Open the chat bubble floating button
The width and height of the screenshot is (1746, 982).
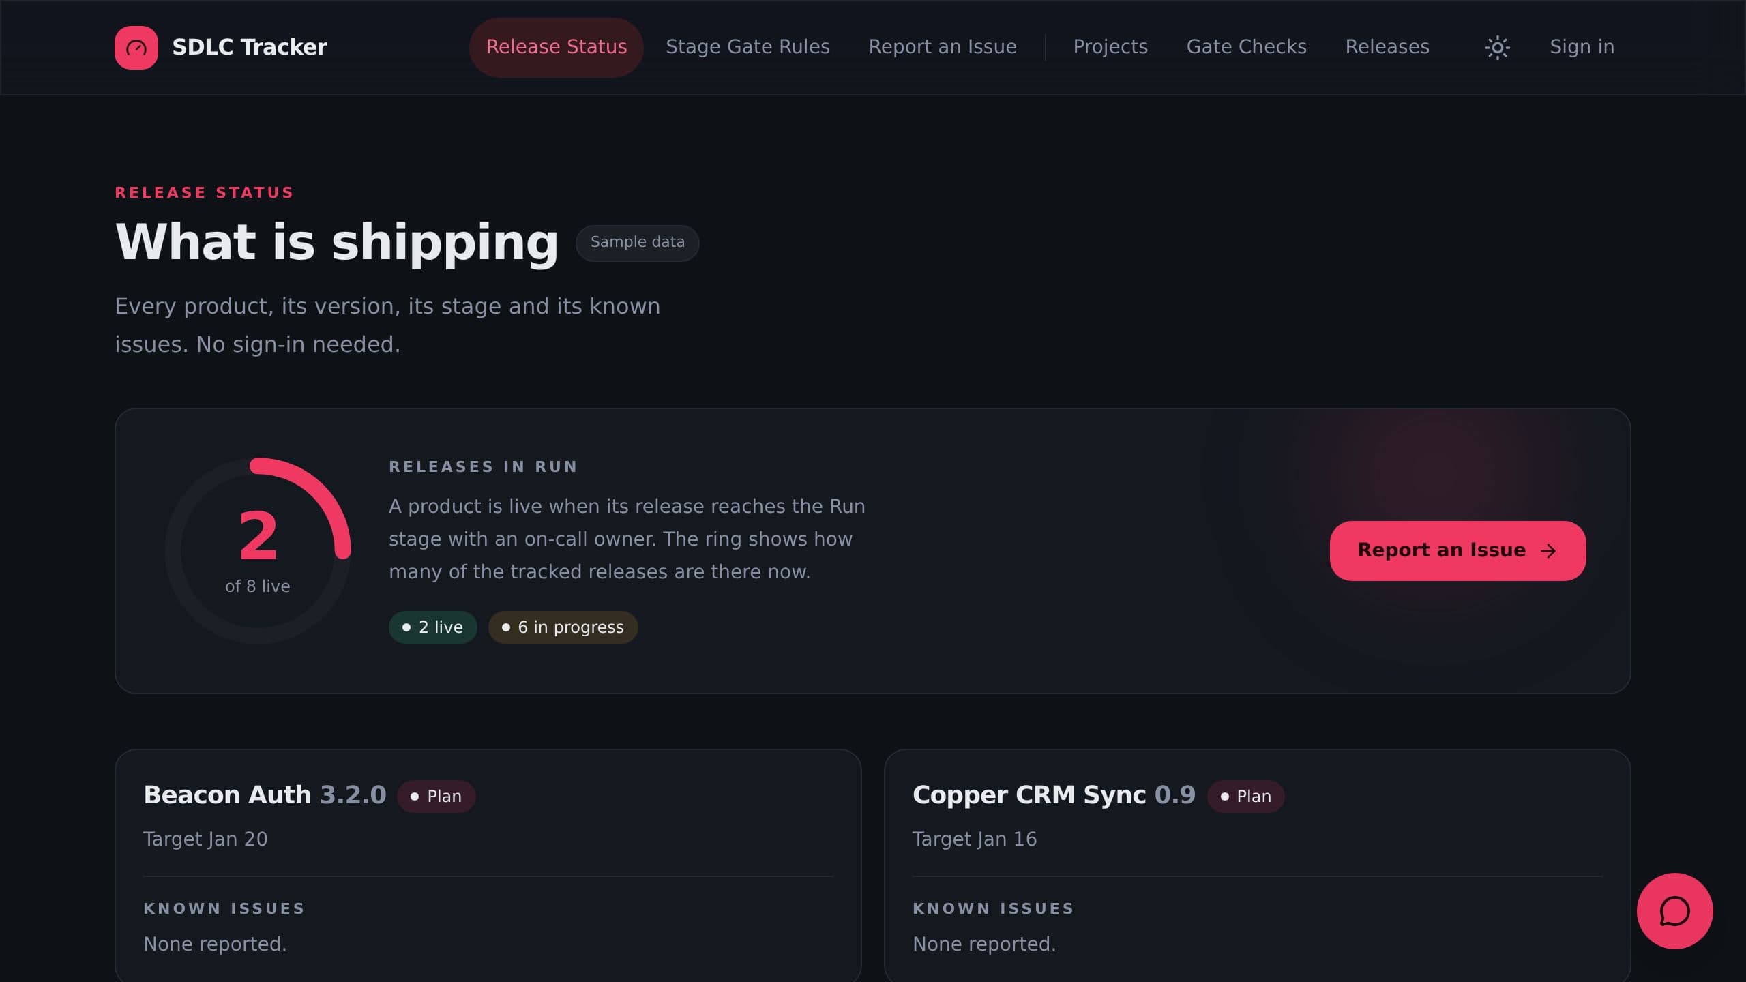1674,910
